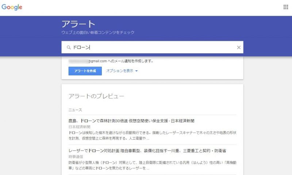Open the Google apps grid icon
Screen dimensions: 292x175
click(x=286, y=7)
